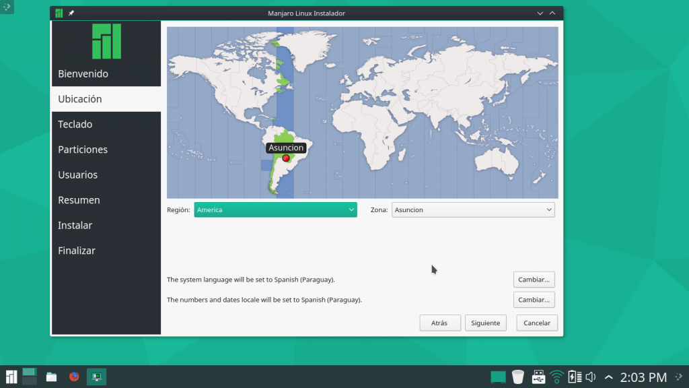689x388 pixels.
Task: Open the trash icon in the system tray
Action: 518,377
